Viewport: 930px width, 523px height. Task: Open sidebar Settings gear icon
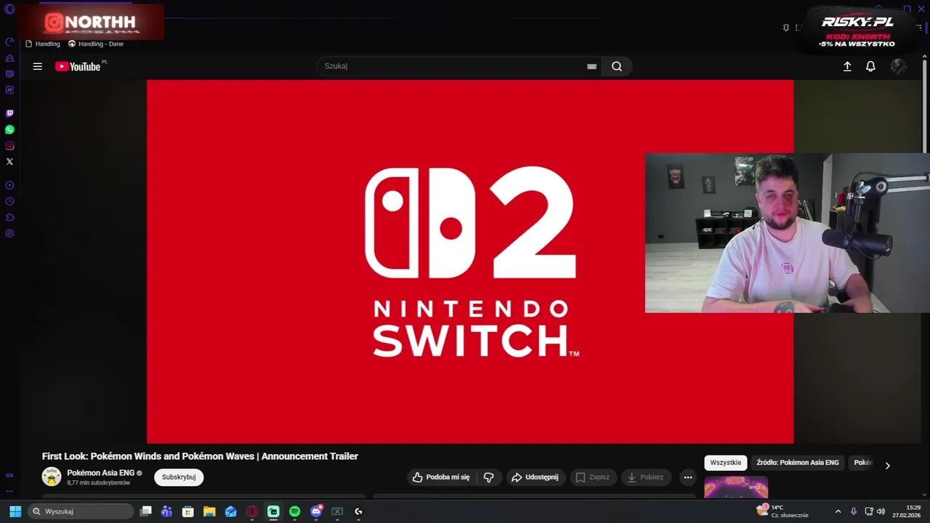pyautogui.click(x=9, y=233)
